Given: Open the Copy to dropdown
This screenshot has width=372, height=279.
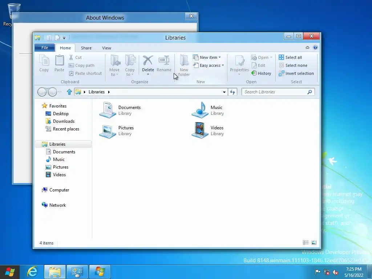Looking at the screenshot, I should [130, 65].
